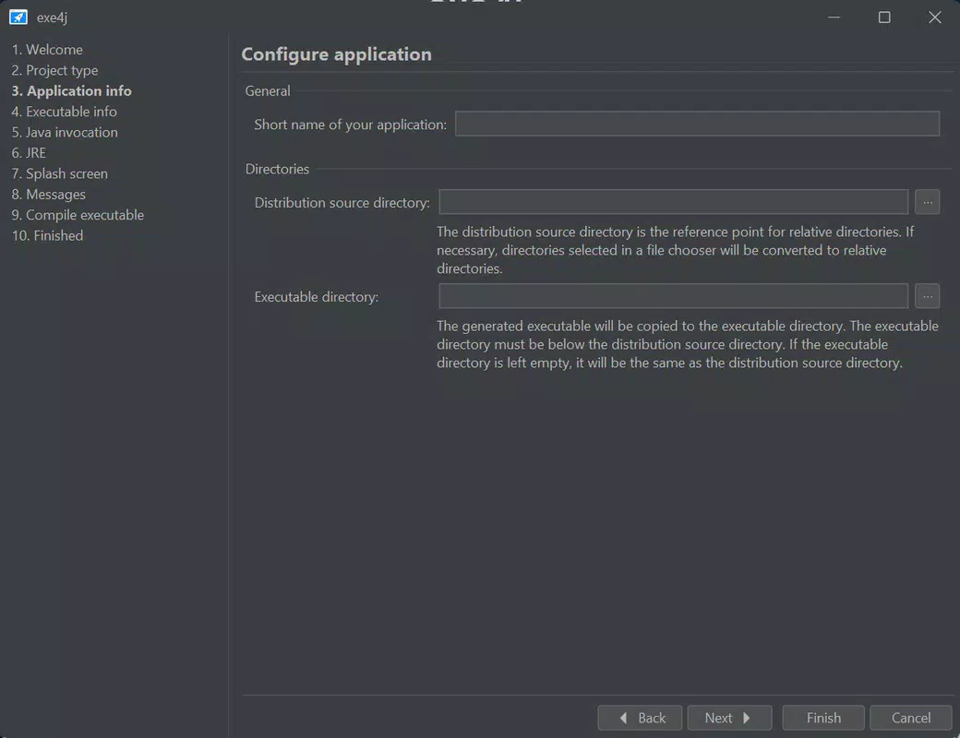Click the 'Directories' section label
Image resolution: width=960 pixels, height=738 pixels.
277,169
